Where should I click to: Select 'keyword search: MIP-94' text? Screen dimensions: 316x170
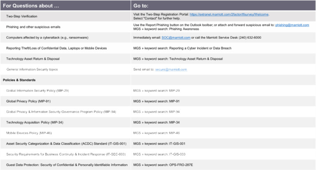coord(162,112)
